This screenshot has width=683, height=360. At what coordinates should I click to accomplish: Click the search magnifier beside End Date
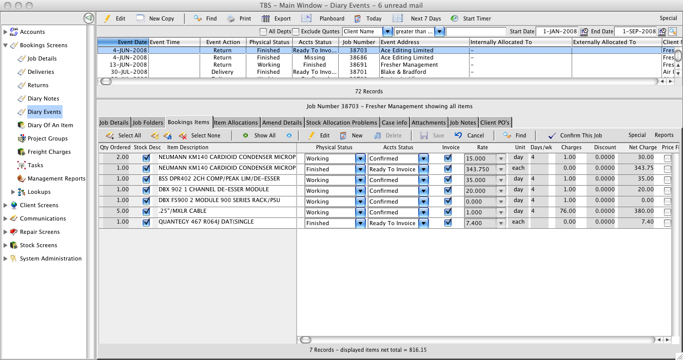point(672,32)
